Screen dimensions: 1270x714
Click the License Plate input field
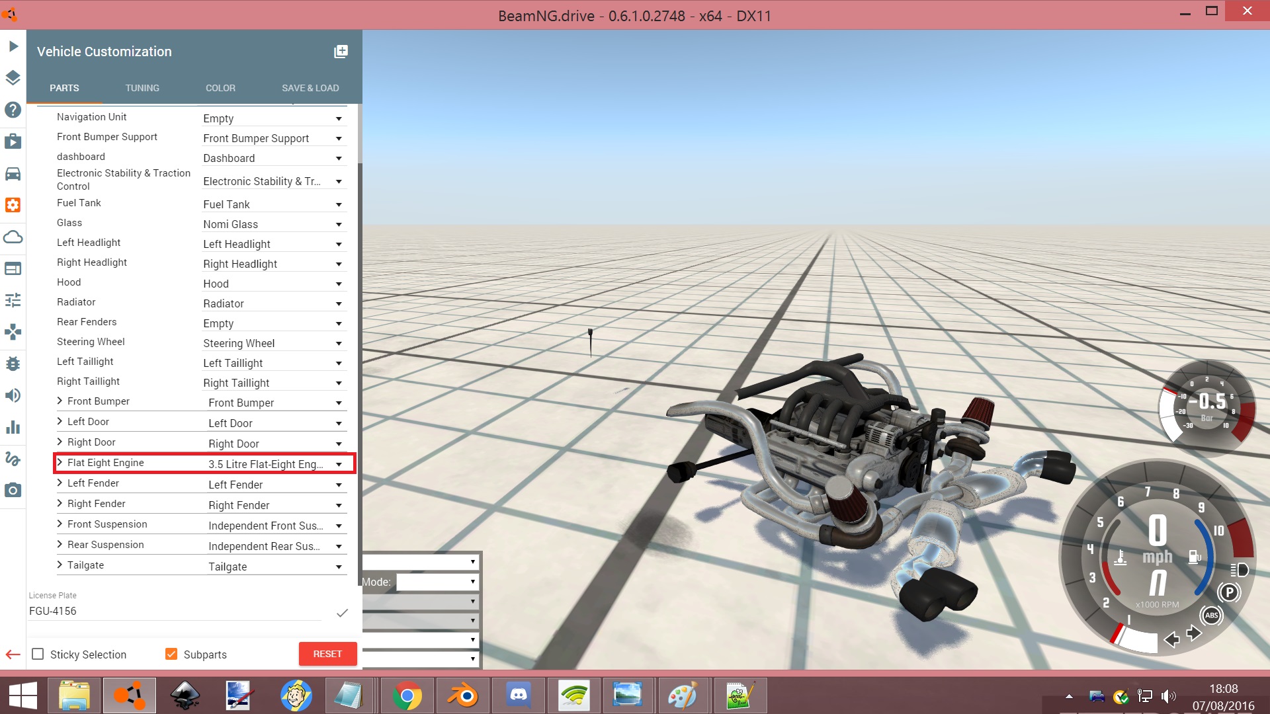click(x=175, y=612)
